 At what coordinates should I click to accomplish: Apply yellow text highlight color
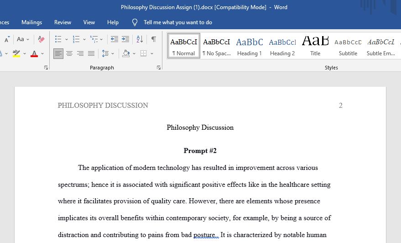[x=16, y=53]
